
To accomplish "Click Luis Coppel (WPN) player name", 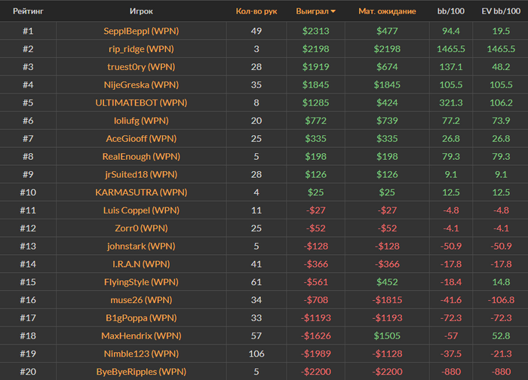I will point(141,210).
